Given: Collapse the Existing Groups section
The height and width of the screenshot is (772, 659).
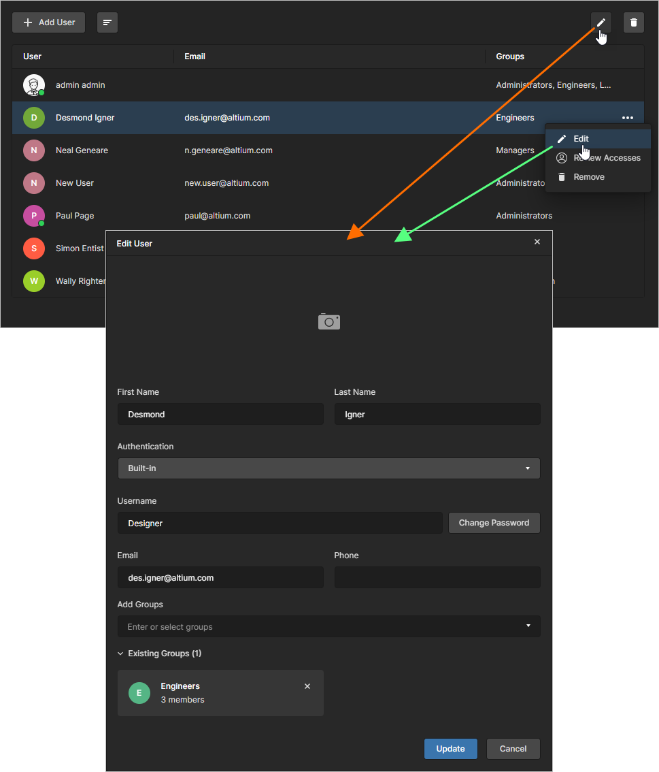Looking at the screenshot, I should tap(120, 653).
